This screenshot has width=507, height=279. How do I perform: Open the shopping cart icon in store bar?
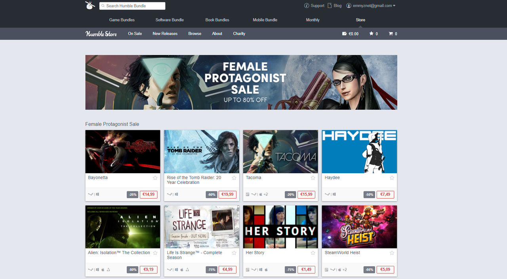coord(390,34)
